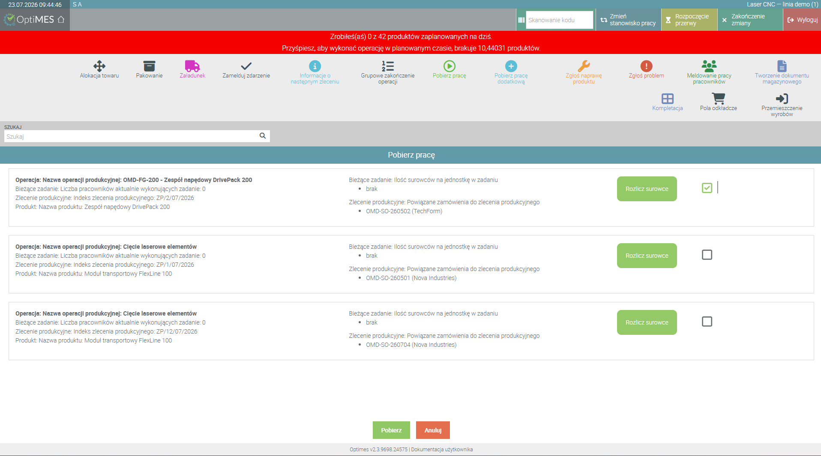The width and height of the screenshot is (821, 456).
Task: Uncheck the DrivePack 200 operation checkbox
Action: pyautogui.click(x=707, y=188)
